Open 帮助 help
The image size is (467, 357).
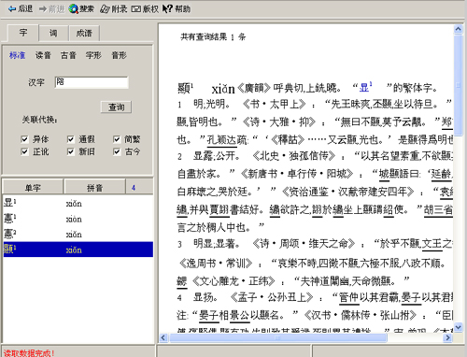(x=177, y=8)
